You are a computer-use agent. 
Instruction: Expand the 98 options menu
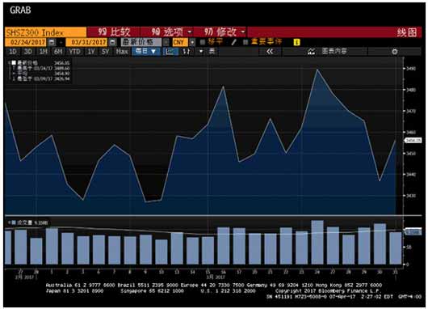(x=171, y=32)
